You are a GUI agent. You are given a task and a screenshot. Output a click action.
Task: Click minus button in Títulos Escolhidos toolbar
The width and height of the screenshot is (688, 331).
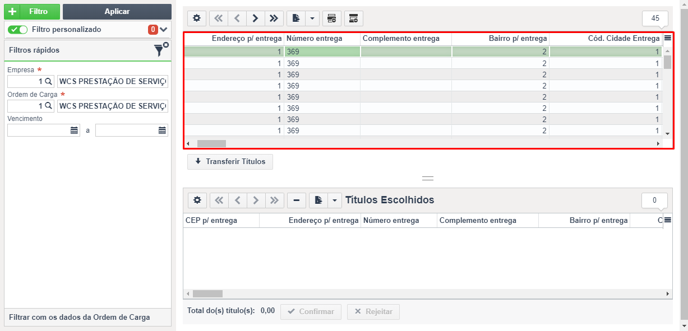(297, 200)
